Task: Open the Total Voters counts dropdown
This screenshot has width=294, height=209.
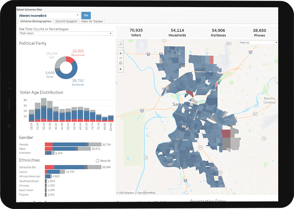Action: pos(66,33)
